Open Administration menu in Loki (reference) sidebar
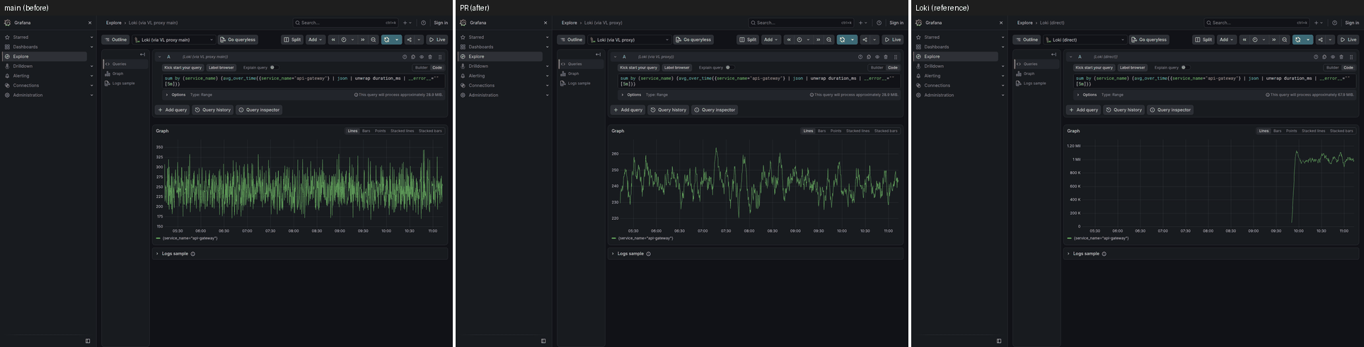This screenshot has height=347, width=1364. [939, 95]
